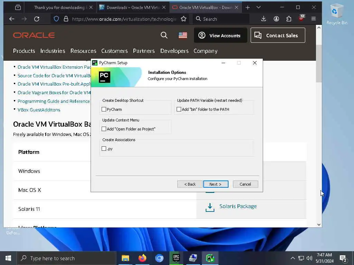The width and height of the screenshot is (354, 265).
Task: Open Source Code for Oracle VM VirtualBox link
Action: tap(54, 76)
